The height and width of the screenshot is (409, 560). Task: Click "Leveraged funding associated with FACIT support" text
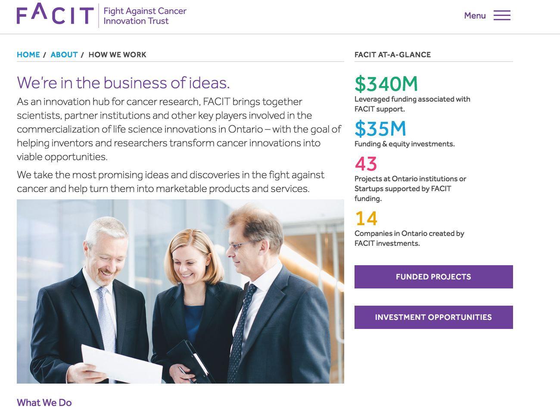[x=412, y=104]
